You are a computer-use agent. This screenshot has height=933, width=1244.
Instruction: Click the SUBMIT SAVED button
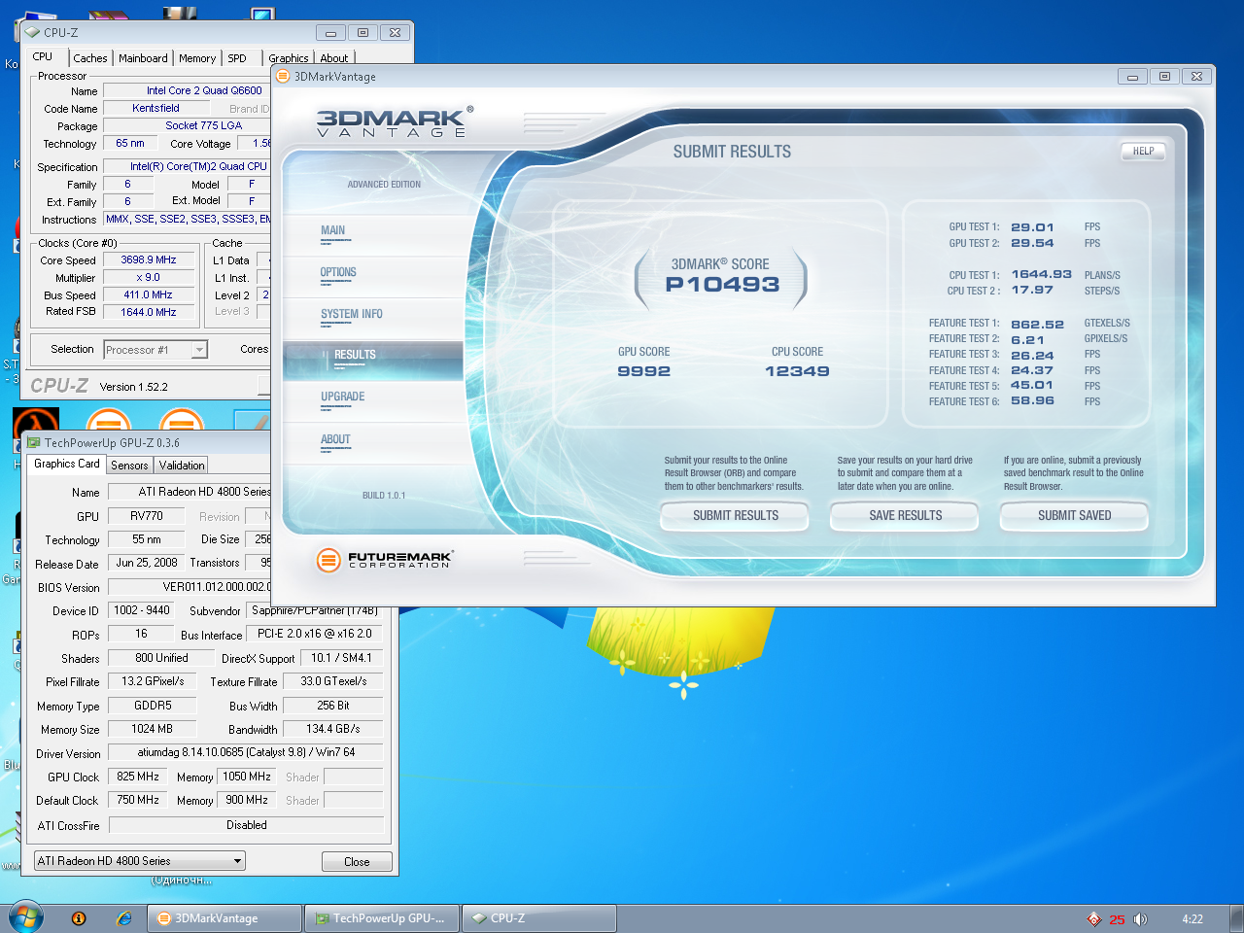click(1075, 516)
